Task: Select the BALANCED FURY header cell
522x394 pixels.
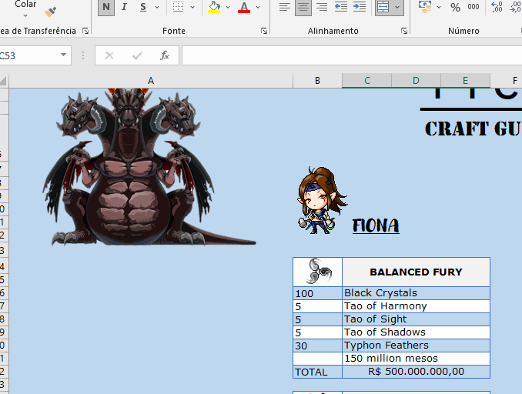Action: (x=416, y=272)
